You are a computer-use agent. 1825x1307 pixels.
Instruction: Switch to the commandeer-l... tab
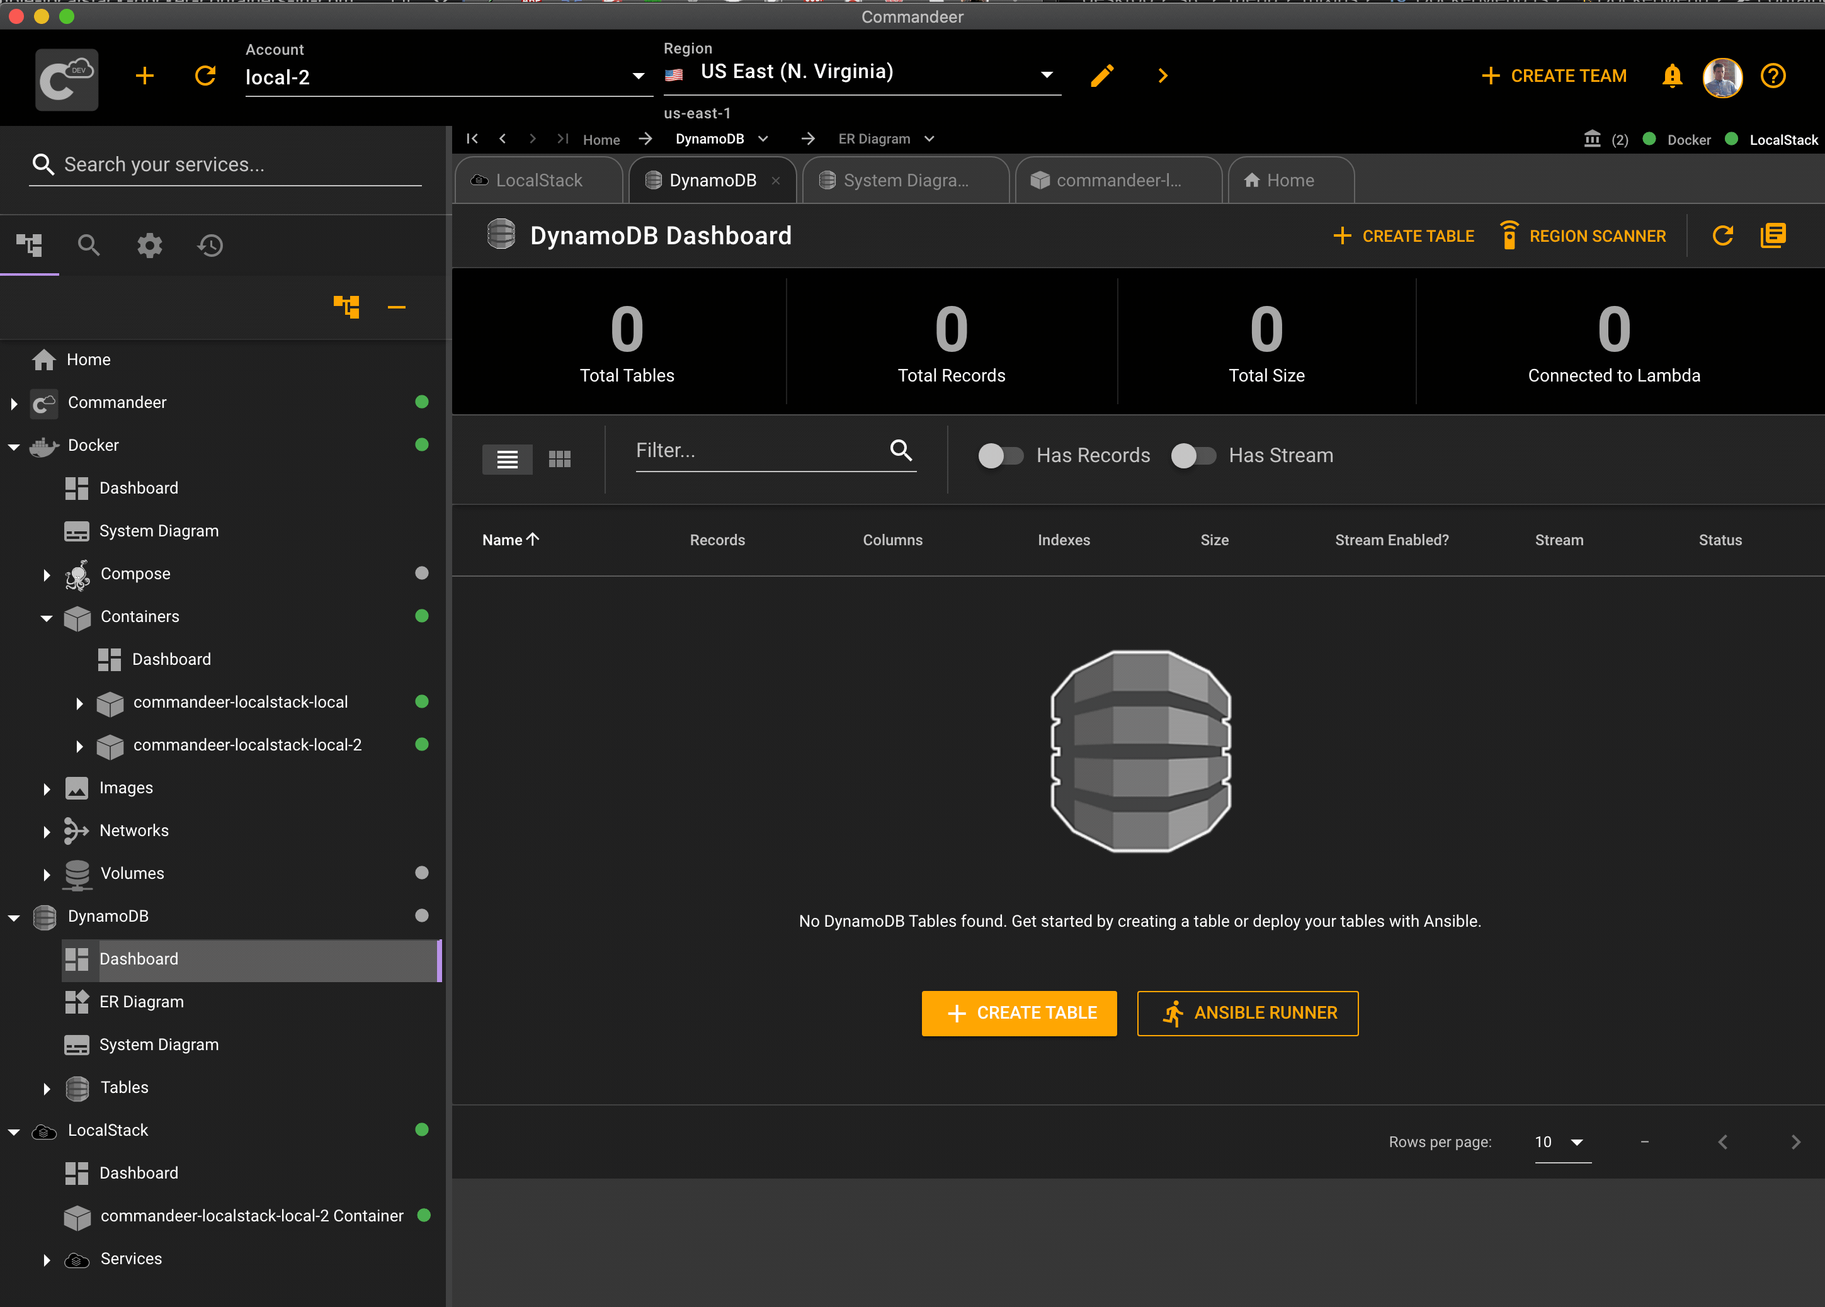tap(1118, 180)
